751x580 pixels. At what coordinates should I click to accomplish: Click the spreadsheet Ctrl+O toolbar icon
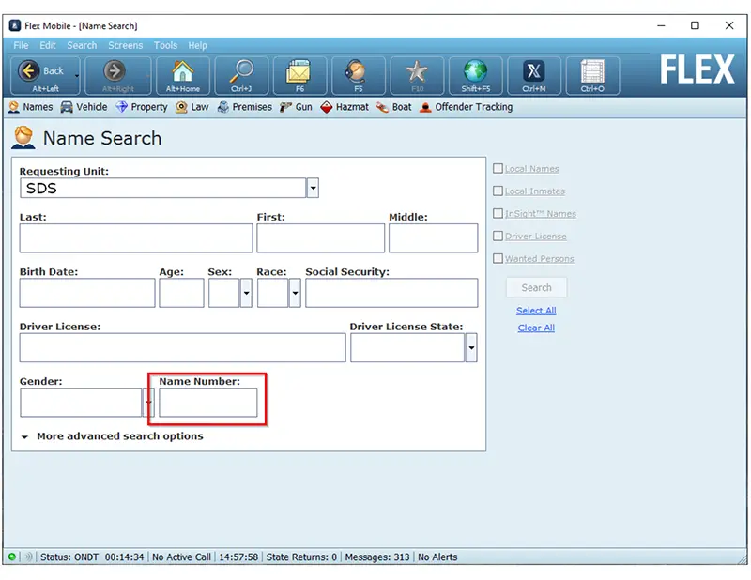592,74
